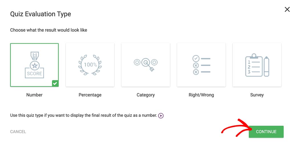Select the Number score medal icon
Screen dimensions: 292x142
pyautogui.click(x=35, y=65)
